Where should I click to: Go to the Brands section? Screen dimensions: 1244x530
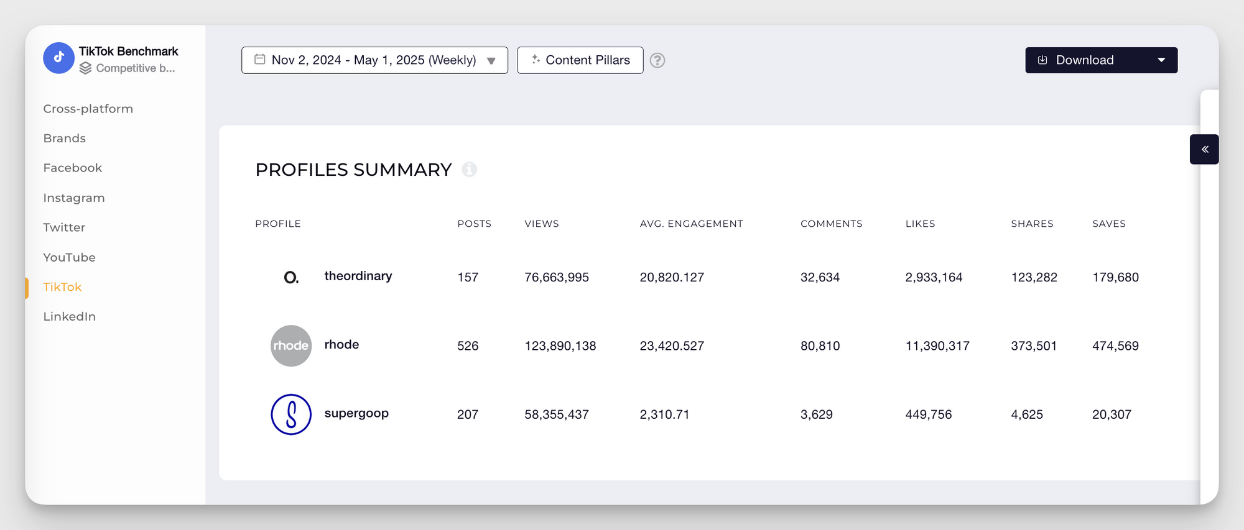point(65,139)
